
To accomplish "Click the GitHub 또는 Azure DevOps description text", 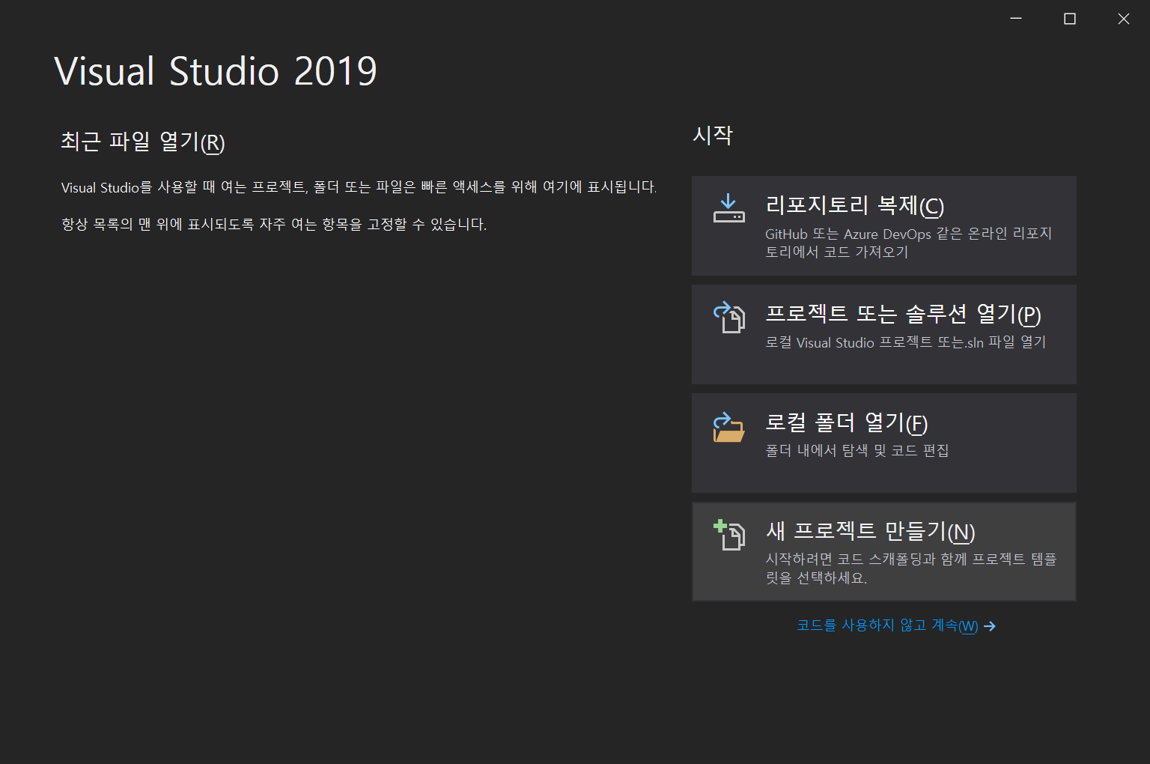I will pos(908,243).
